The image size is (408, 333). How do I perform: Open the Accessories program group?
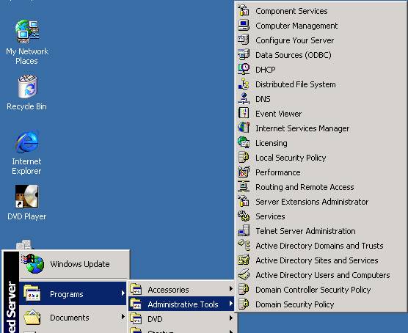tap(181, 289)
